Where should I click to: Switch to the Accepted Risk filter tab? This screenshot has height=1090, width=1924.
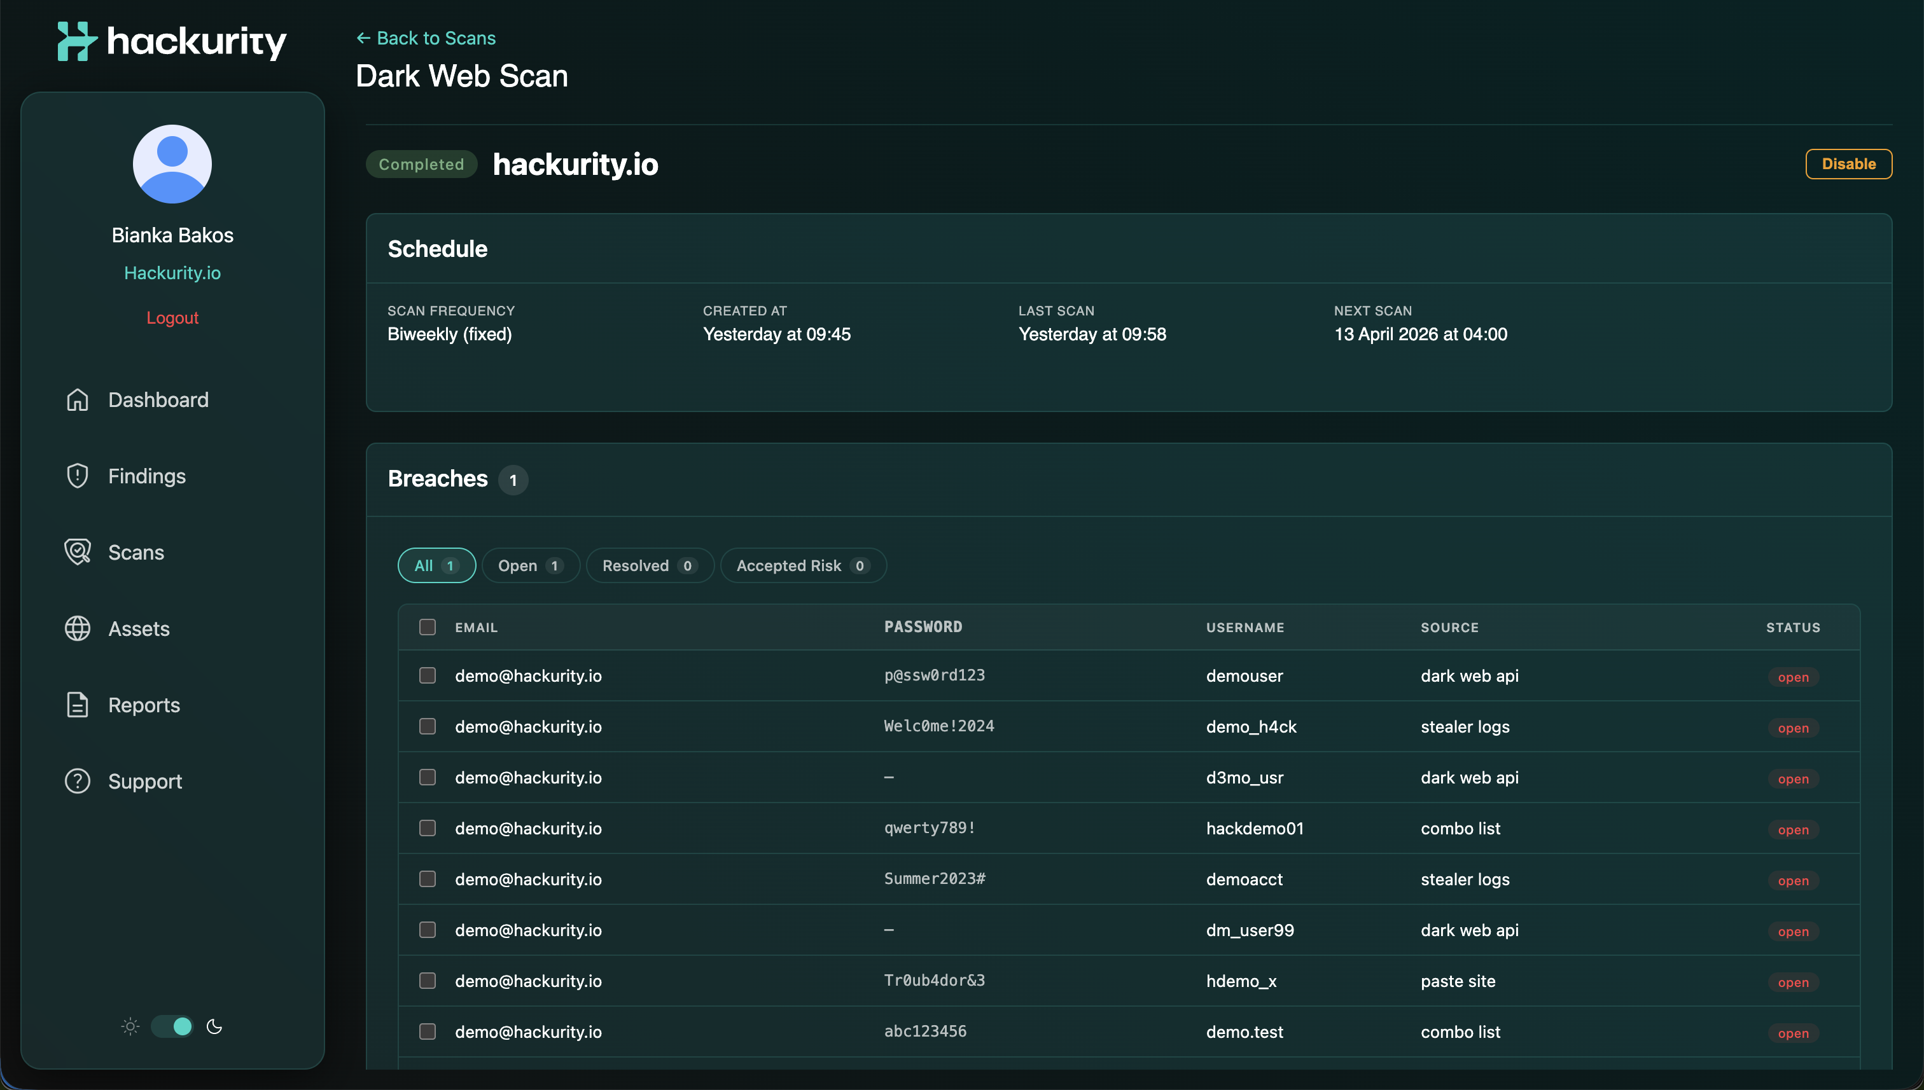click(x=803, y=565)
